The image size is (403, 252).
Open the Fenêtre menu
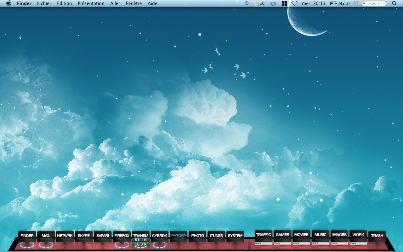click(x=134, y=3)
